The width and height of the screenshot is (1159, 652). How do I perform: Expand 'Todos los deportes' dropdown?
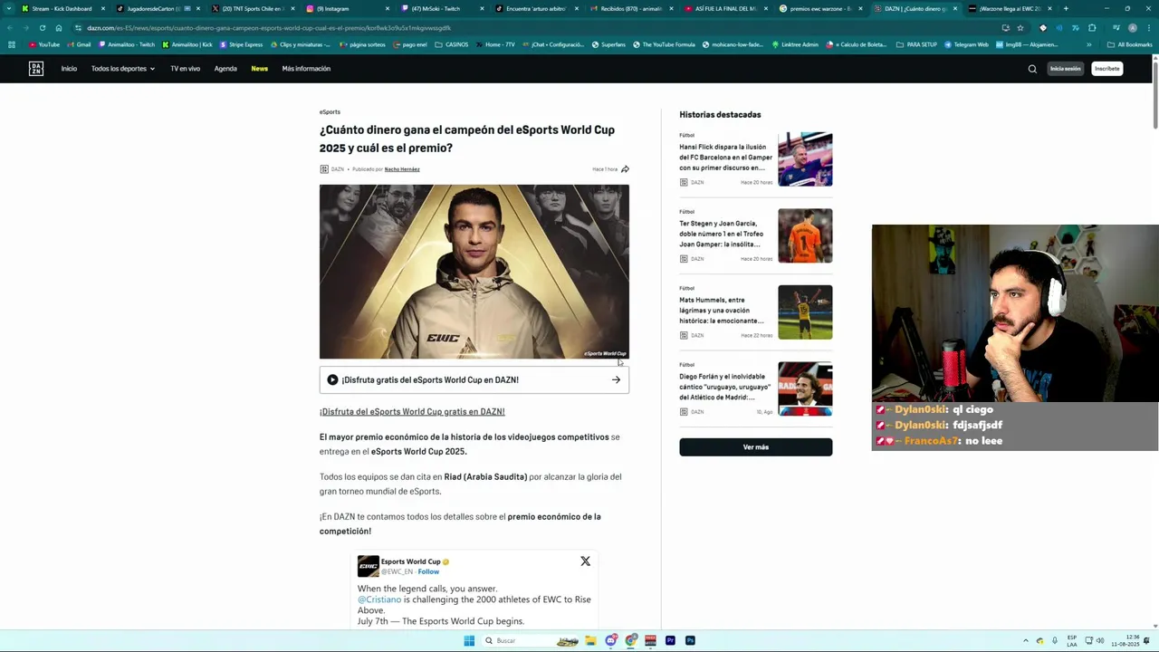click(x=122, y=69)
